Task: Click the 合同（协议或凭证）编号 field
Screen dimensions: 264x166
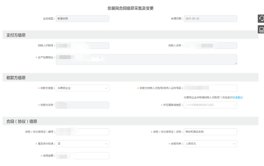Action: tap(82, 132)
